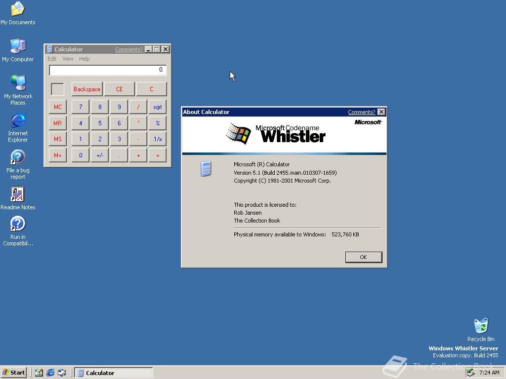Launch Internet Explorer from desktop

coord(18,127)
